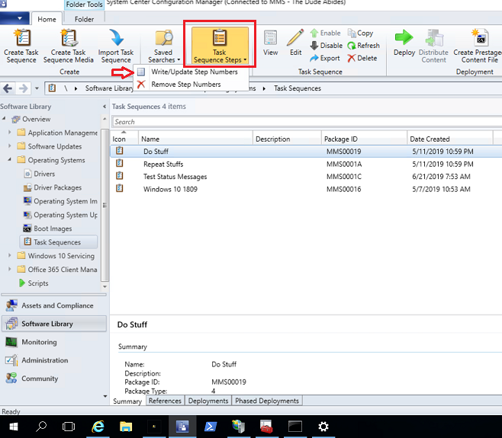The height and width of the screenshot is (438, 502).
Task: Open the blue application menu dropdown
Action: 14,18
